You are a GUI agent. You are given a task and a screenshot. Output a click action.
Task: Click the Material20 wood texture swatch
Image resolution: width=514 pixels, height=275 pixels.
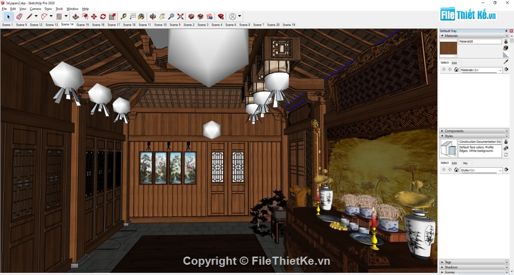click(x=449, y=48)
